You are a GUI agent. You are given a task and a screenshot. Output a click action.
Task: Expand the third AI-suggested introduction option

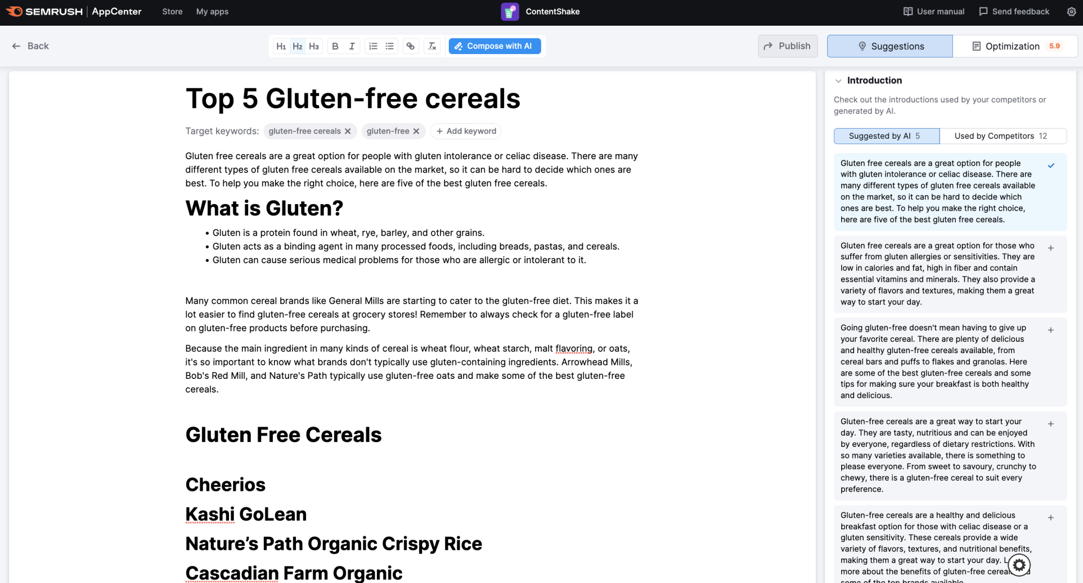pyautogui.click(x=1051, y=330)
